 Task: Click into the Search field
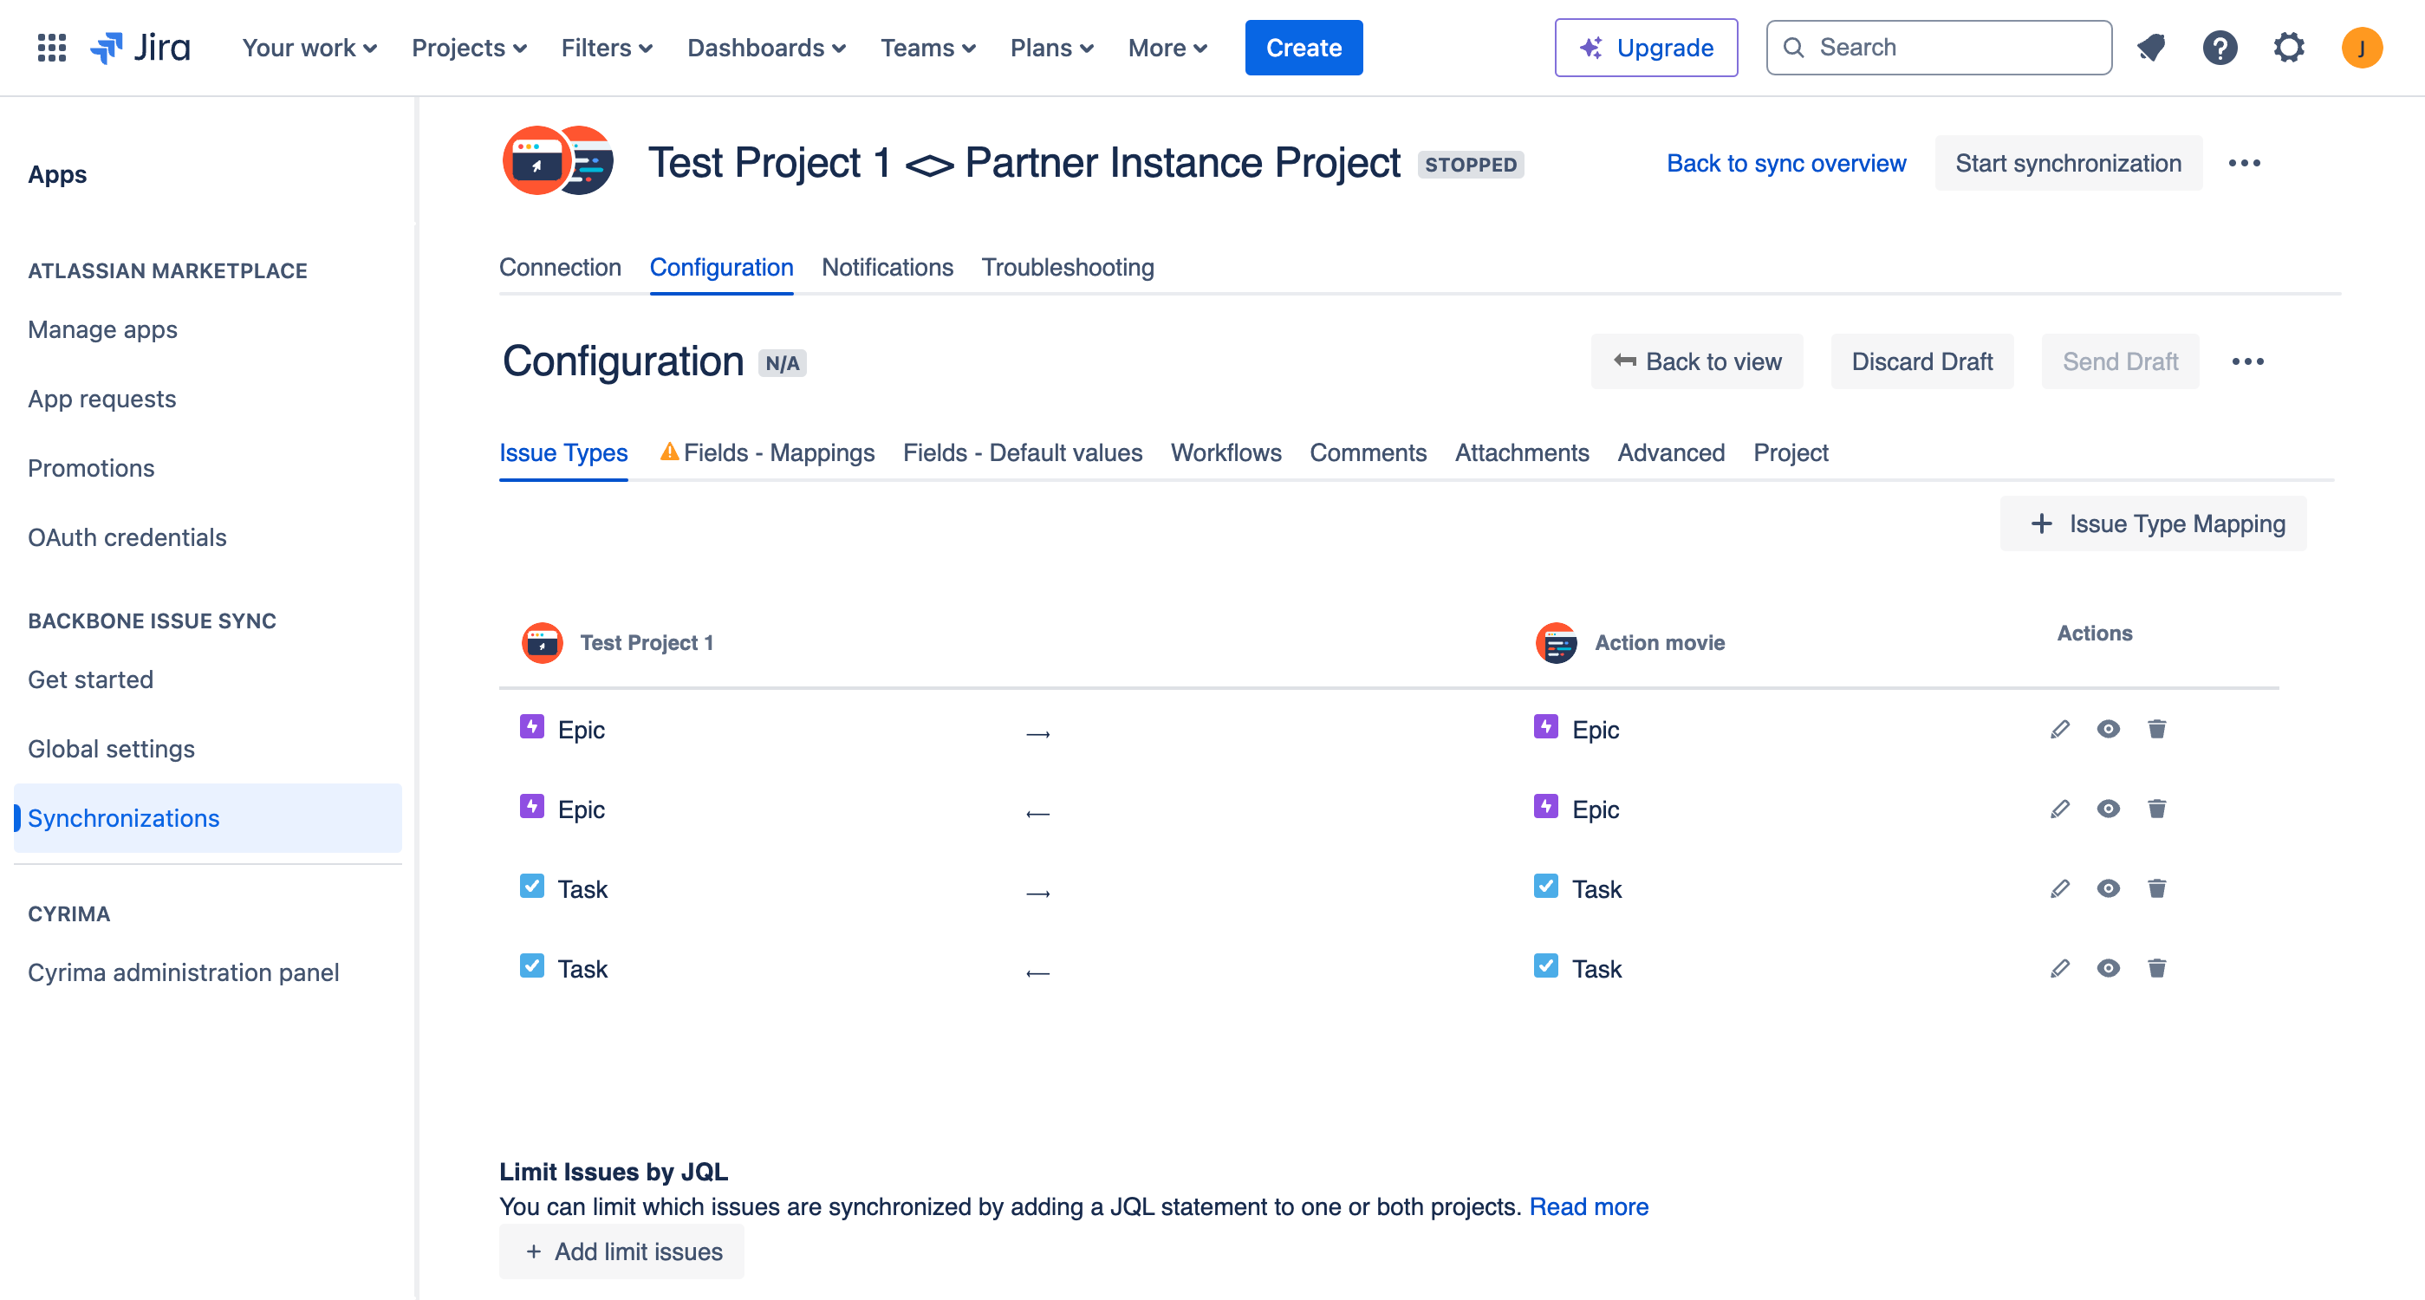click(1938, 47)
